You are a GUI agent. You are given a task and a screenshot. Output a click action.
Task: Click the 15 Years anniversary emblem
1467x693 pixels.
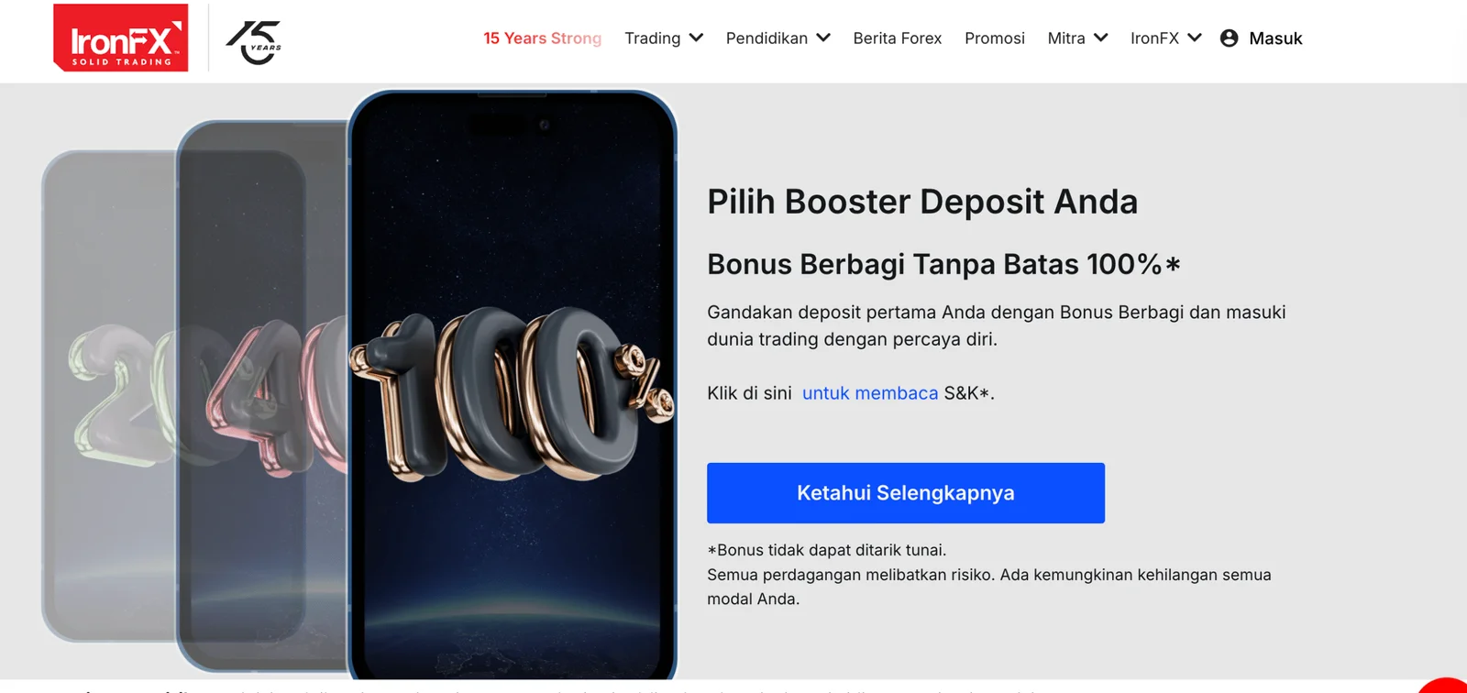tap(254, 42)
